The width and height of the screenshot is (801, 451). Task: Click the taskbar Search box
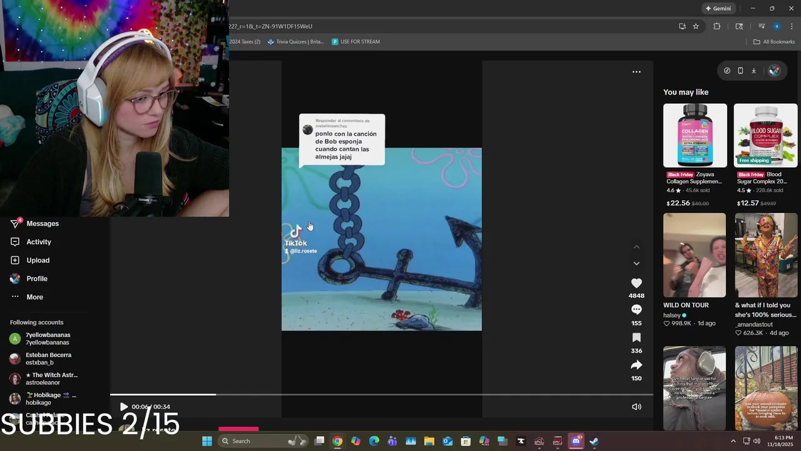262,441
